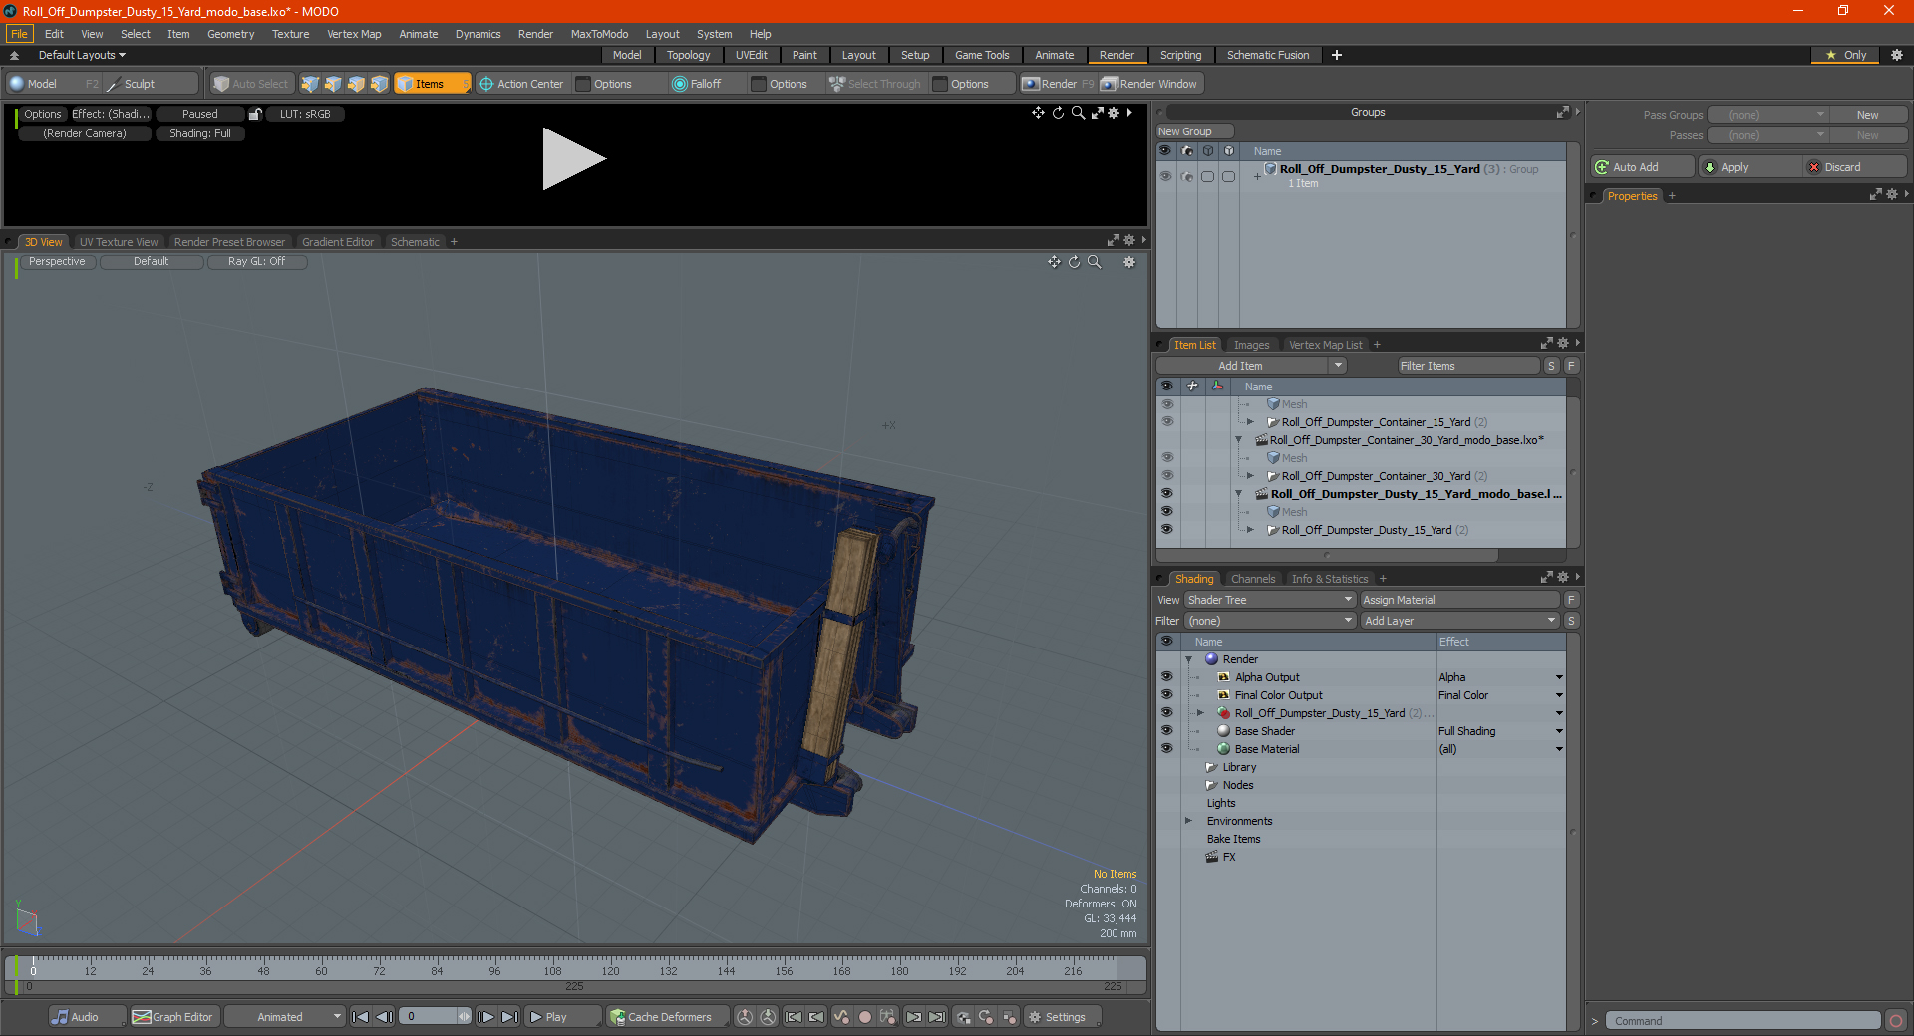Image resolution: width=1914 pixels, height=1036 pixels.
Task: Open the Texture menu
Action: tap(291, 34)
